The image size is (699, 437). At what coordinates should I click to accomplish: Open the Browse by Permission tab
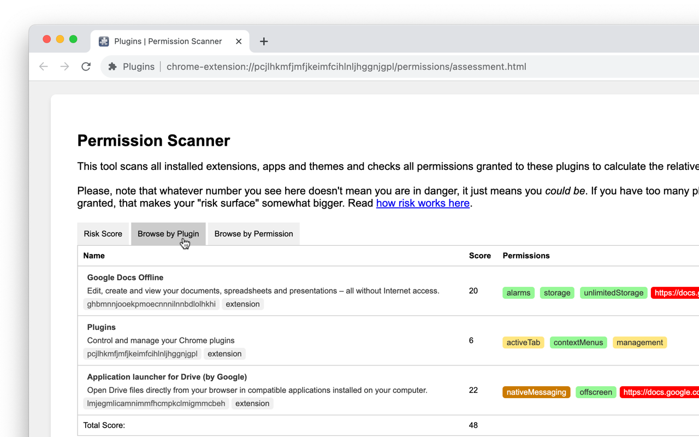pyautogui.click(x=253, y=234)
